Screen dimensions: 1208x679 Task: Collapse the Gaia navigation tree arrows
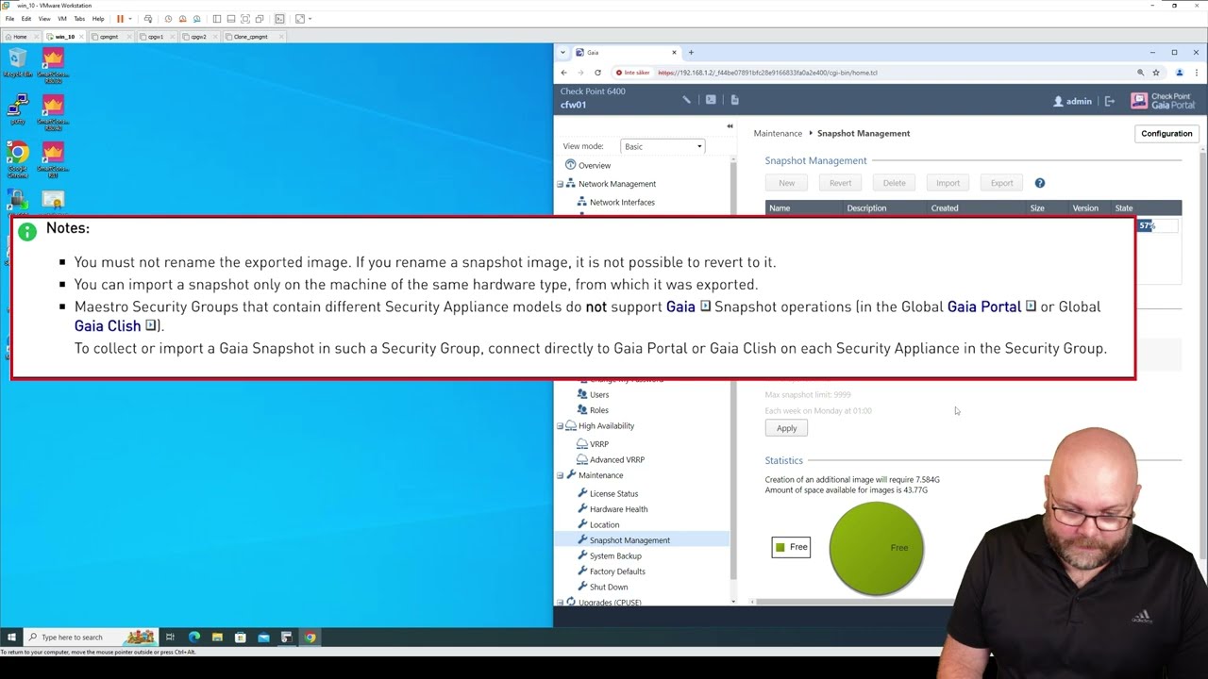730,126
